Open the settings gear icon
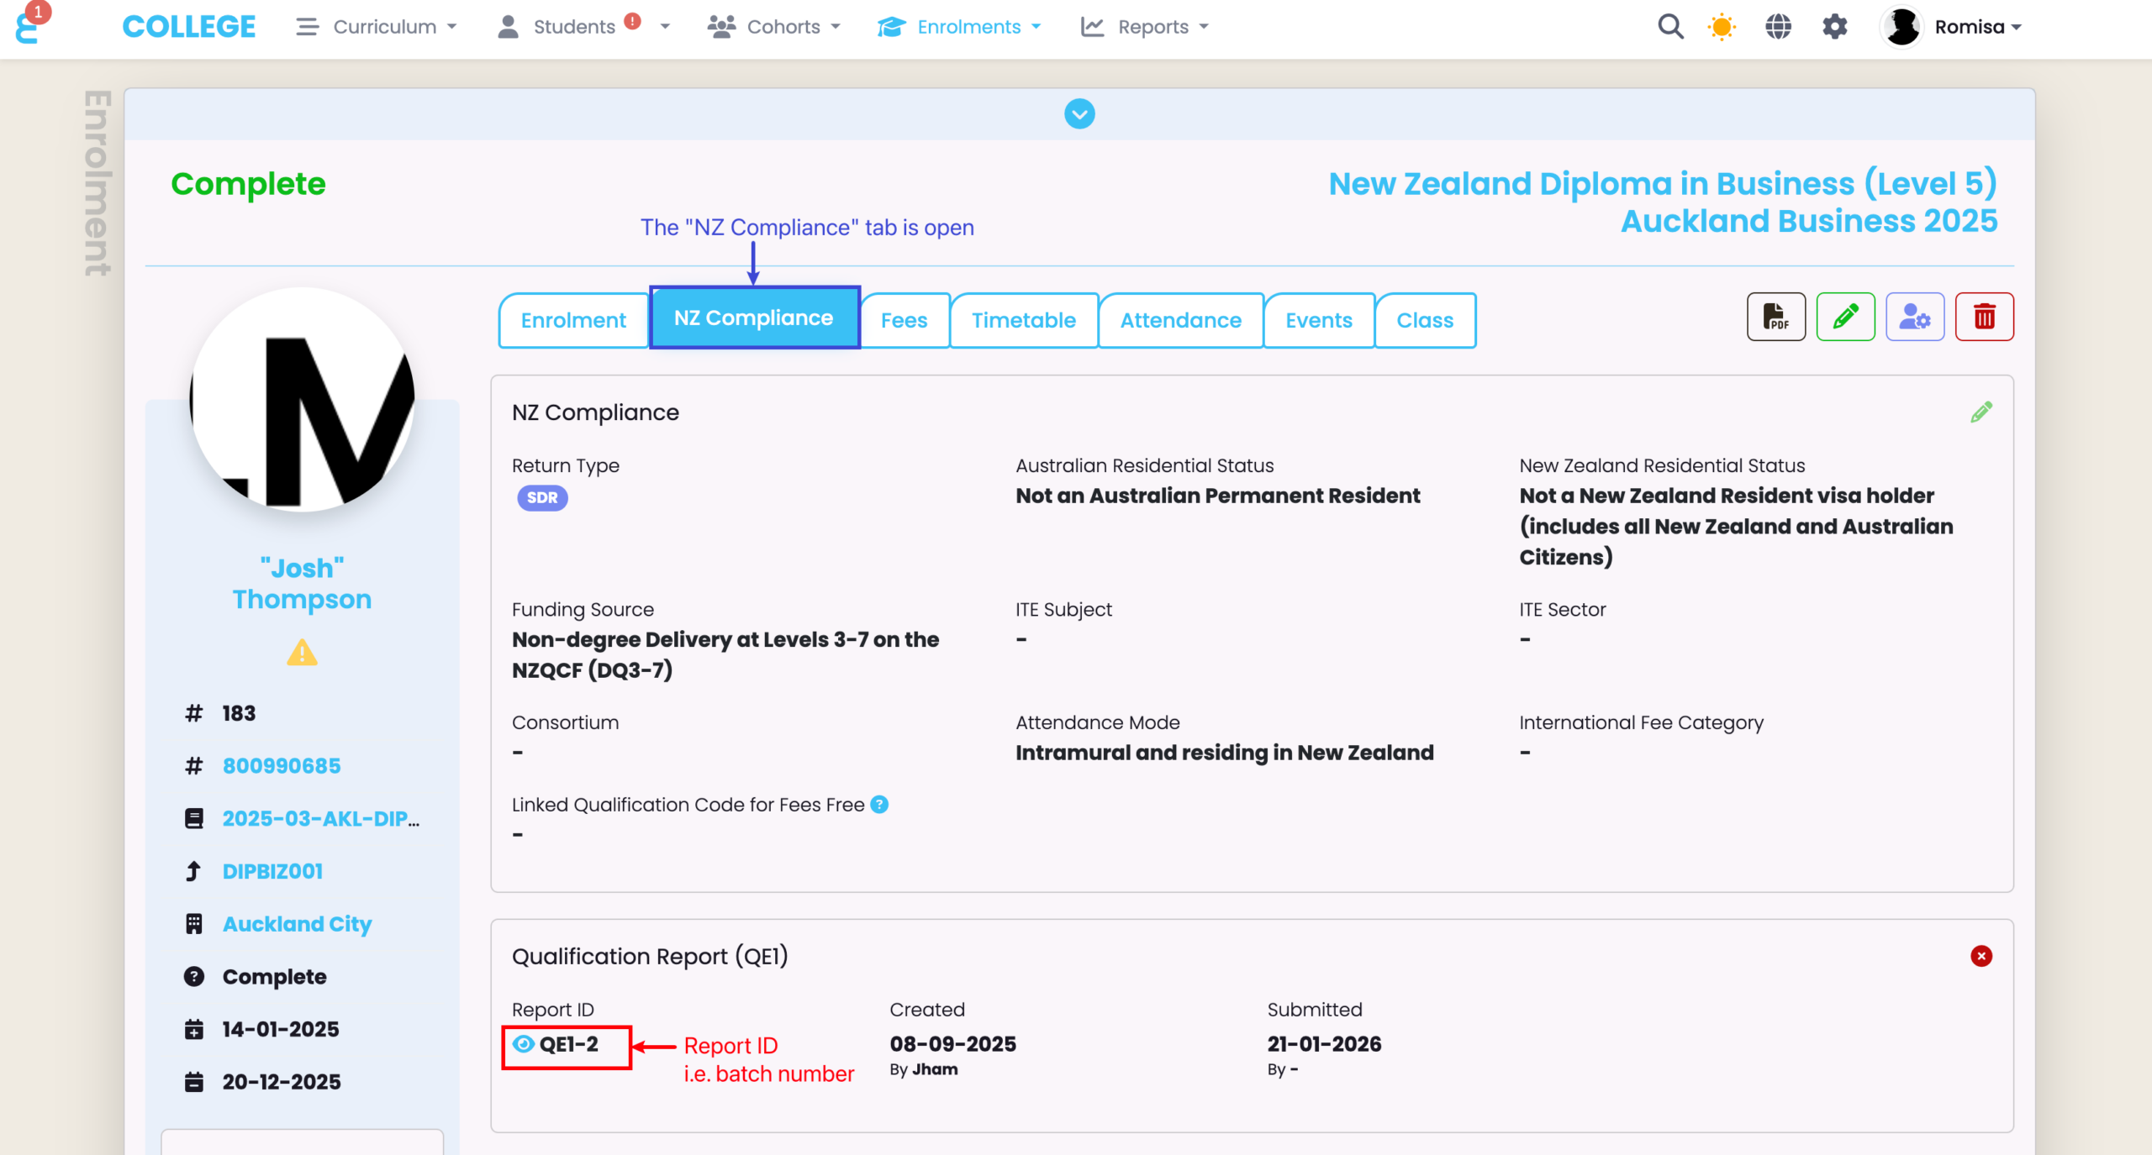Viewport: 2152px width, 1155px height. click(x=1834, y=27)
